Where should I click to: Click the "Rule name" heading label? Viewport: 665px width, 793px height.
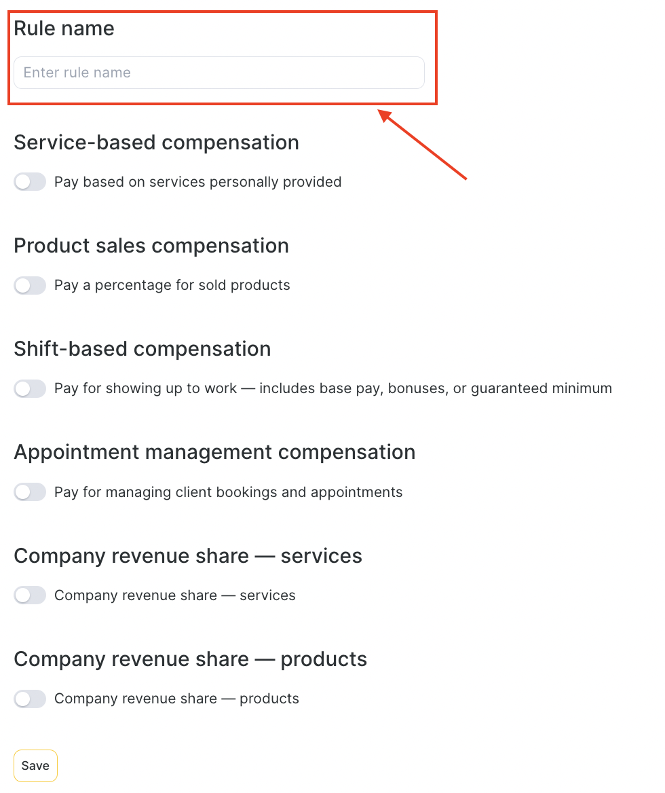coord(64,29)
